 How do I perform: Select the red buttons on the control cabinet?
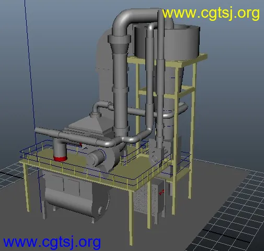(x=162, y=192)
